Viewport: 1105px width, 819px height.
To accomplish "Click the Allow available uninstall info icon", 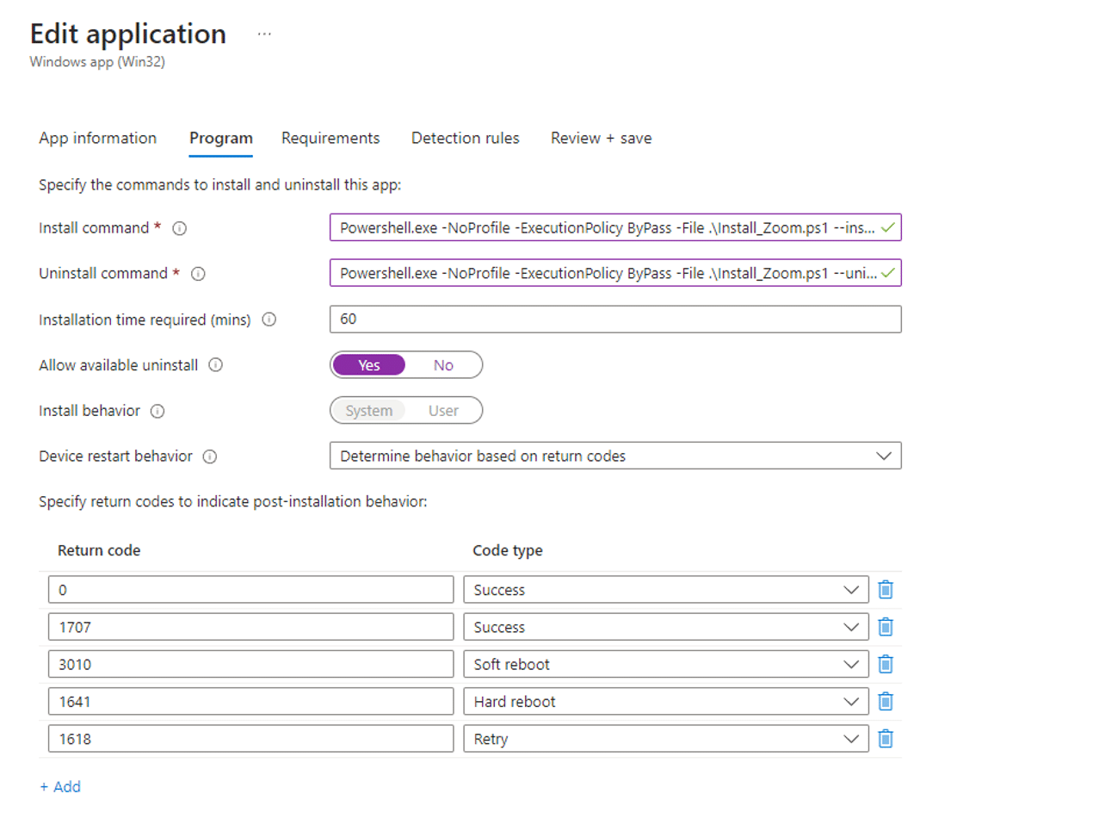I will coord(214,364).
